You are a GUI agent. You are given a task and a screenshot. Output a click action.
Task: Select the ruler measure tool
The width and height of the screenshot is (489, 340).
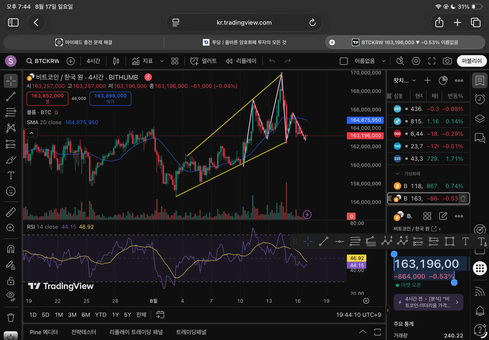[11, 212]
